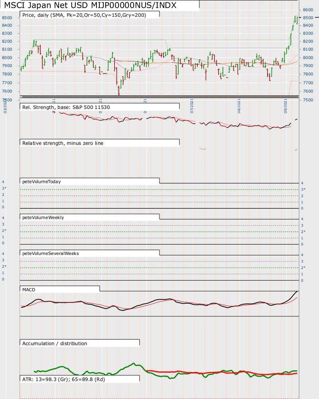This screenshot has height=399, width=319.
Task: Click the 7800 value on left price axis
Action: 7,74
